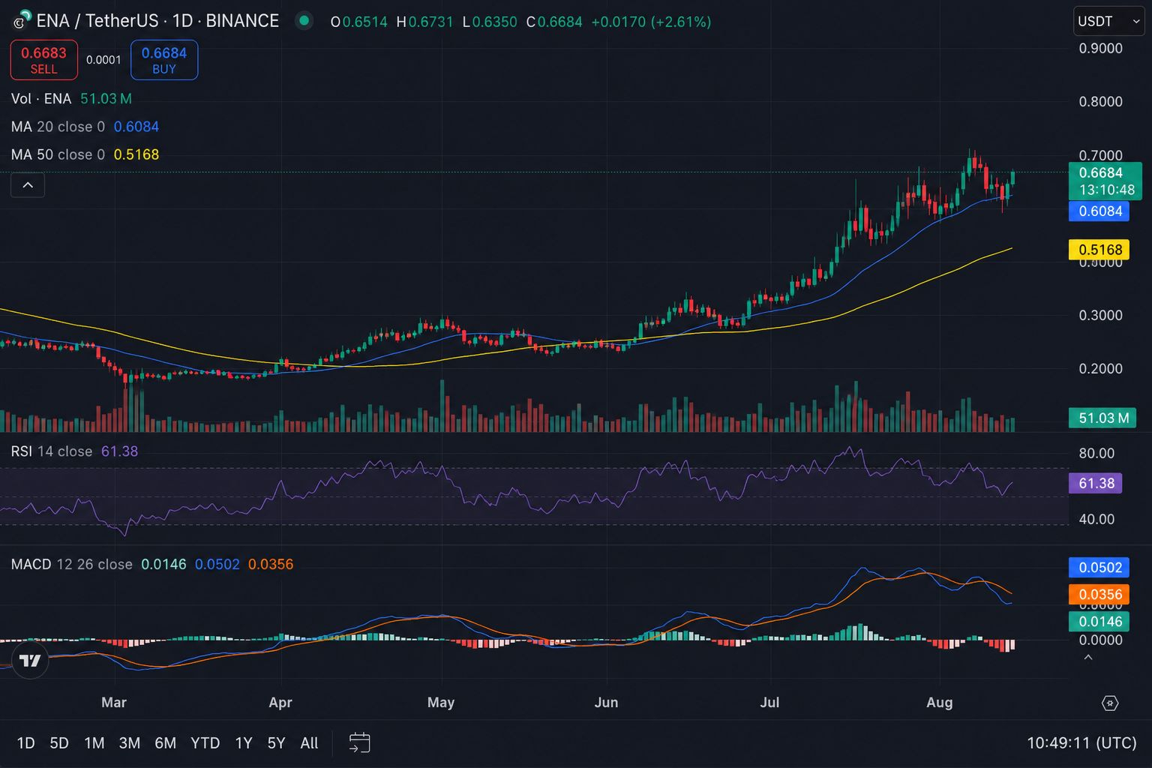Open the TradingView logo link
This screenshot has width=1152, height=768.
click(30, 660)
